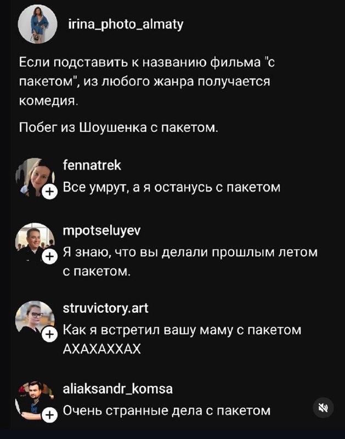Follow mpotseluyev via the plus icon

[49, 257]
